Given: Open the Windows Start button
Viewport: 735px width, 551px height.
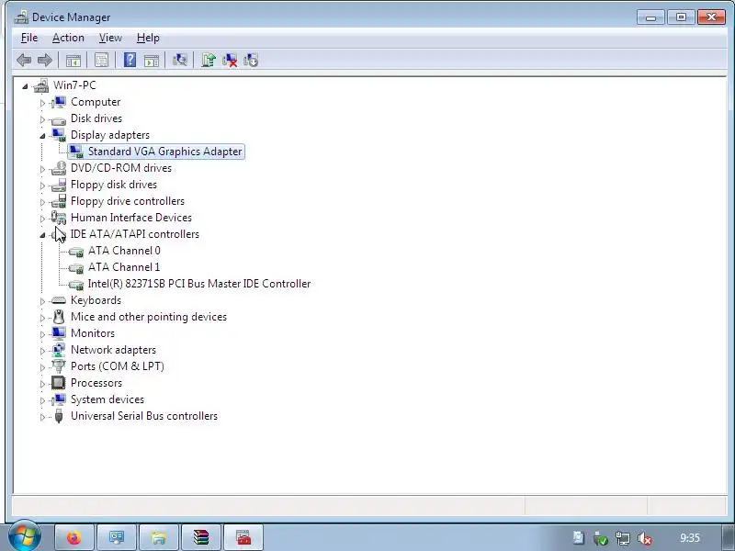Looking at the screenshot, I should 25,536.
